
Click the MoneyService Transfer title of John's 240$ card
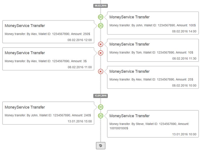coord(25,107)
